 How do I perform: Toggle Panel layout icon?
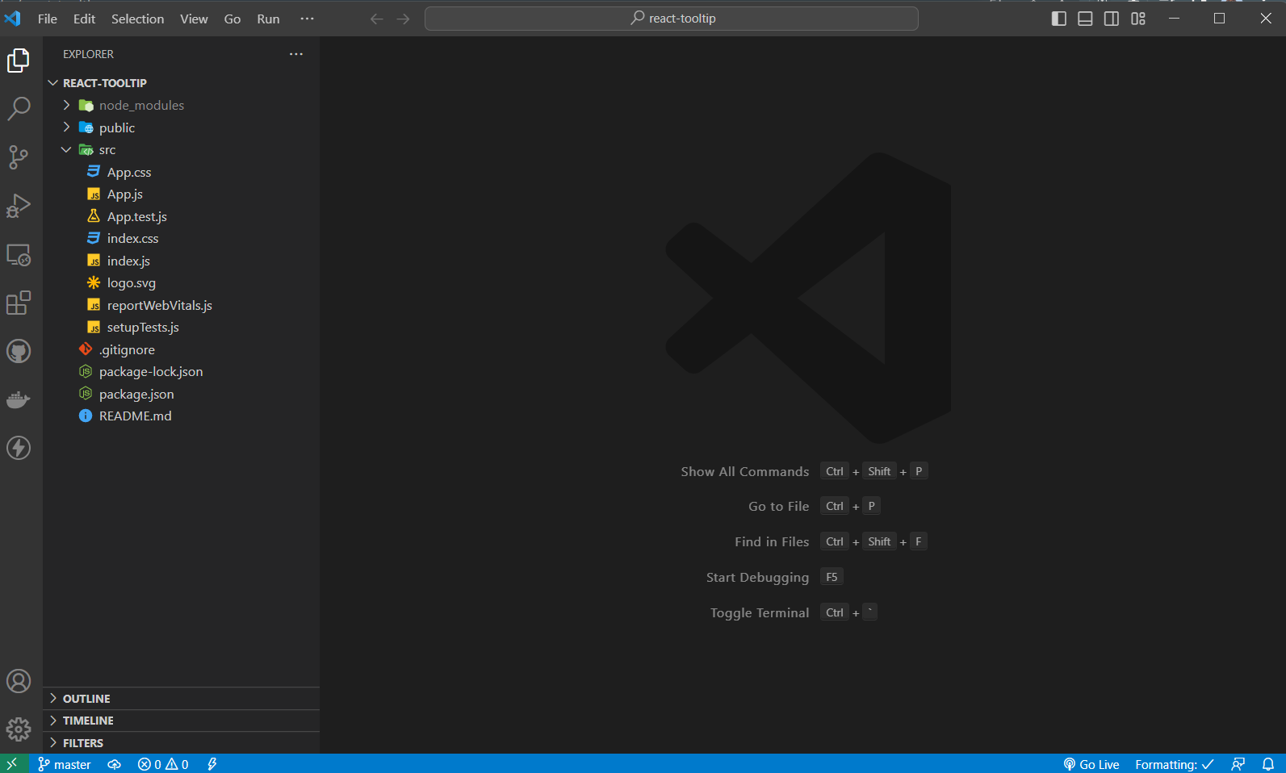tap(1086, 19)
